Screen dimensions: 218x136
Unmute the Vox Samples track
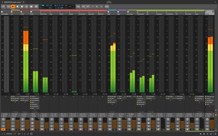[x=4, y=129]
